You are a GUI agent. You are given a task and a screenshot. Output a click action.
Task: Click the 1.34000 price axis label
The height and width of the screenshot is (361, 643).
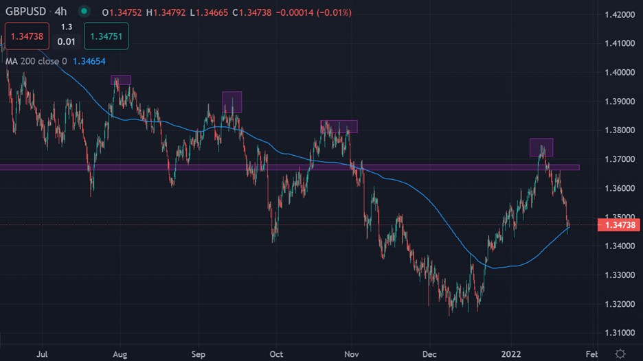coord(620,246)
